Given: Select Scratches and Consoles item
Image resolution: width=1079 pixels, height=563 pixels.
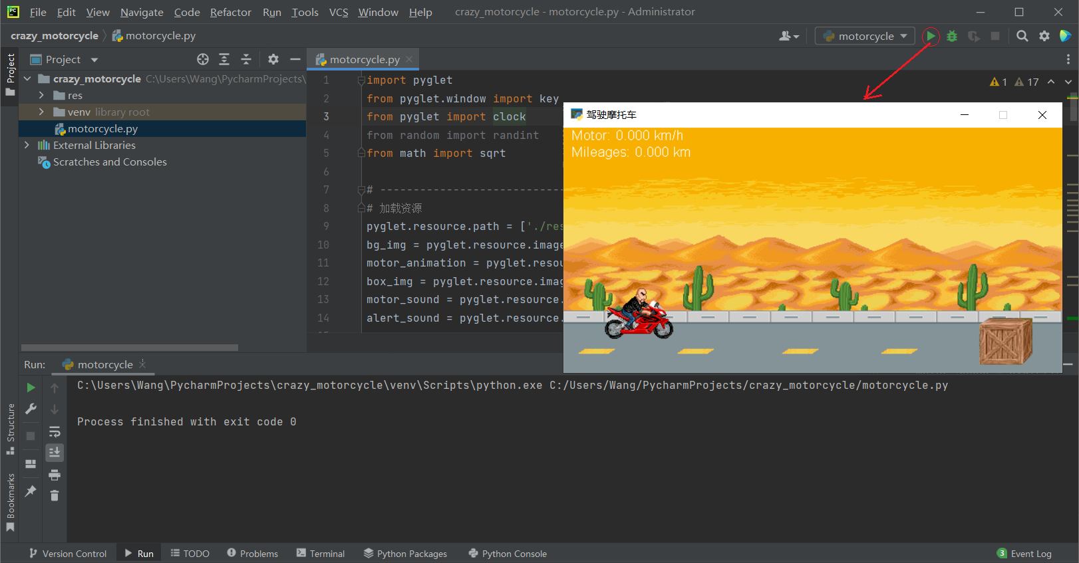Looking at the screenshot, I should tap(110, 162).
